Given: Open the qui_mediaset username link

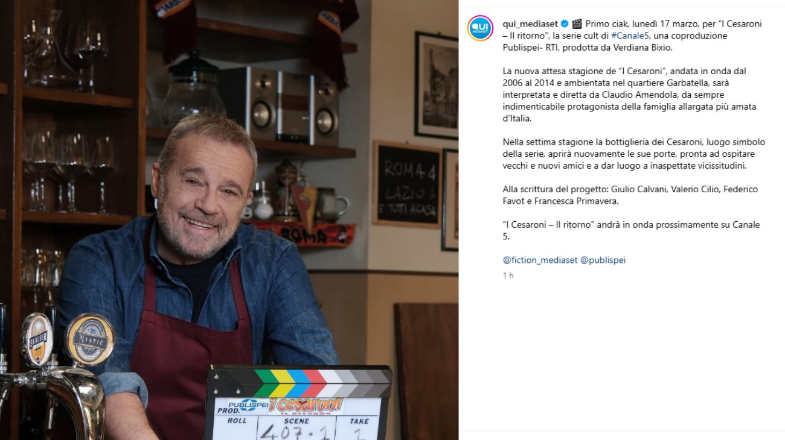Looking at the screenshot, I should [x=531, y=24].
